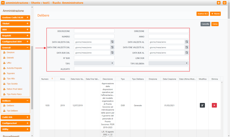The width and height of the screenshot is (230, 137).
Task: Click the red delete icon for row 1035
Action: point(214,105)
